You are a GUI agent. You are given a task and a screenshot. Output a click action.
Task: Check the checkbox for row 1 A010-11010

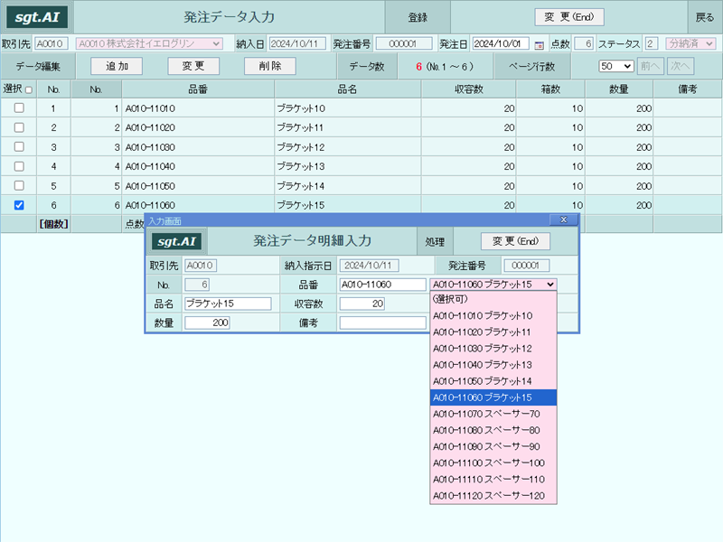pyautogui.click(x=19, y=107)
